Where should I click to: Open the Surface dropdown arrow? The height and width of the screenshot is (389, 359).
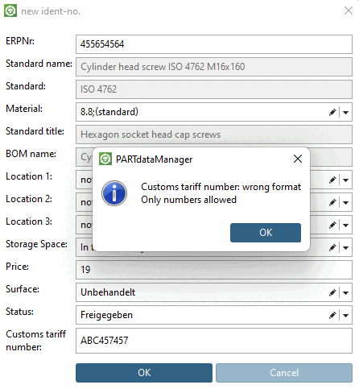346,292
